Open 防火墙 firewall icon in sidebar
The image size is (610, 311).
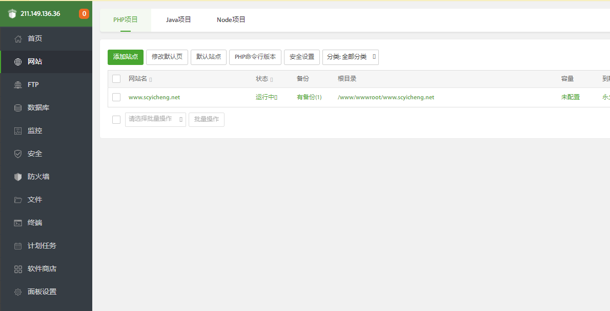pos(18,177)
